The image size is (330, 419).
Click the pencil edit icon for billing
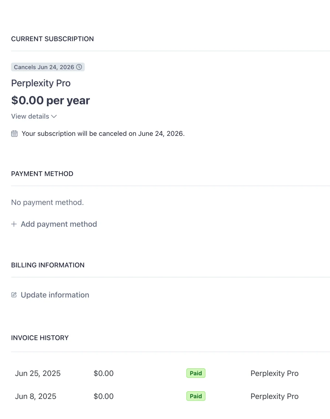click(x=14, y=295)
